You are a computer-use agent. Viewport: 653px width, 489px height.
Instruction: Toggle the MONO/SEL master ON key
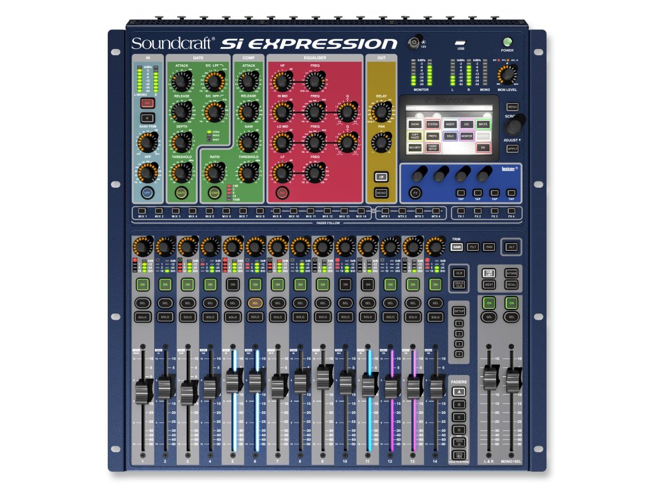[x=511, y=303]
